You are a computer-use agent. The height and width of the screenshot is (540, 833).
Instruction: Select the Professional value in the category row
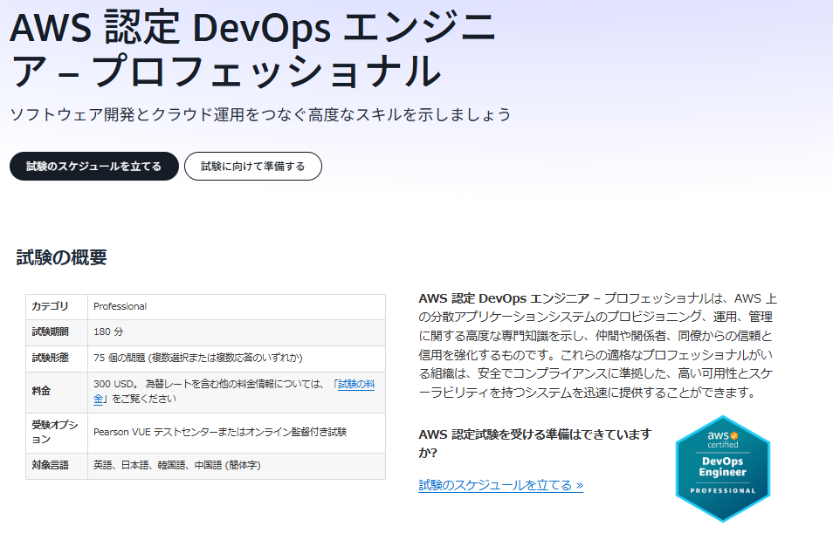(116, 306)
